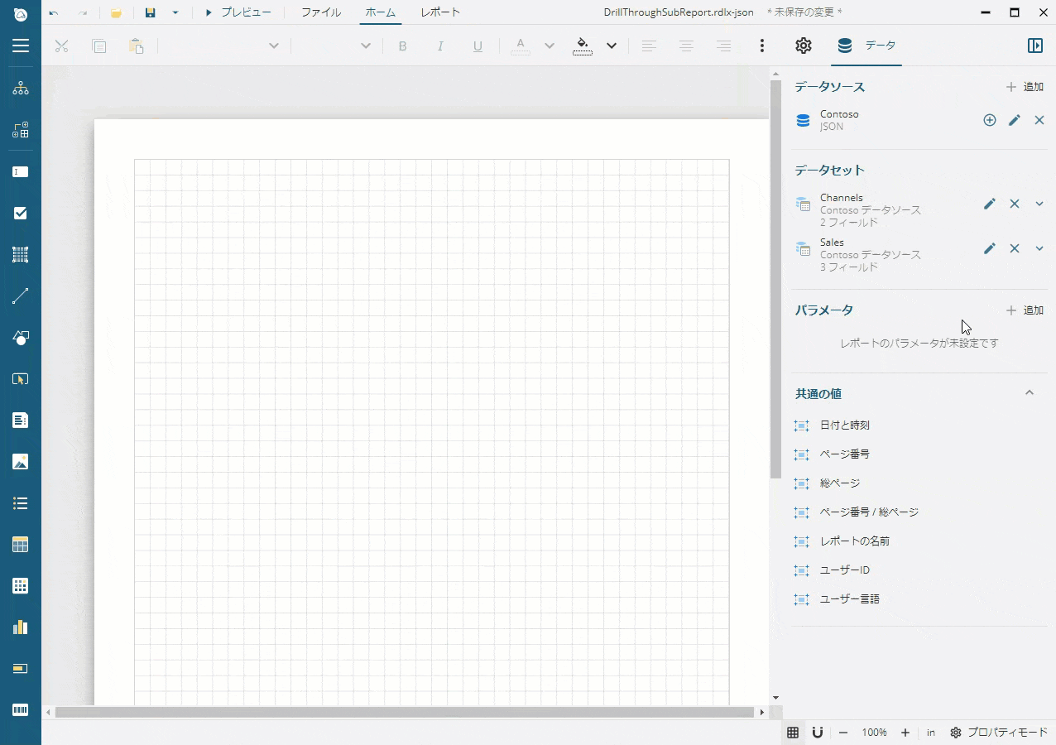This screenshot has width=1056, height=745.
Task: Click the chart icon in left sidebar
Action: [x=20, y=627]
